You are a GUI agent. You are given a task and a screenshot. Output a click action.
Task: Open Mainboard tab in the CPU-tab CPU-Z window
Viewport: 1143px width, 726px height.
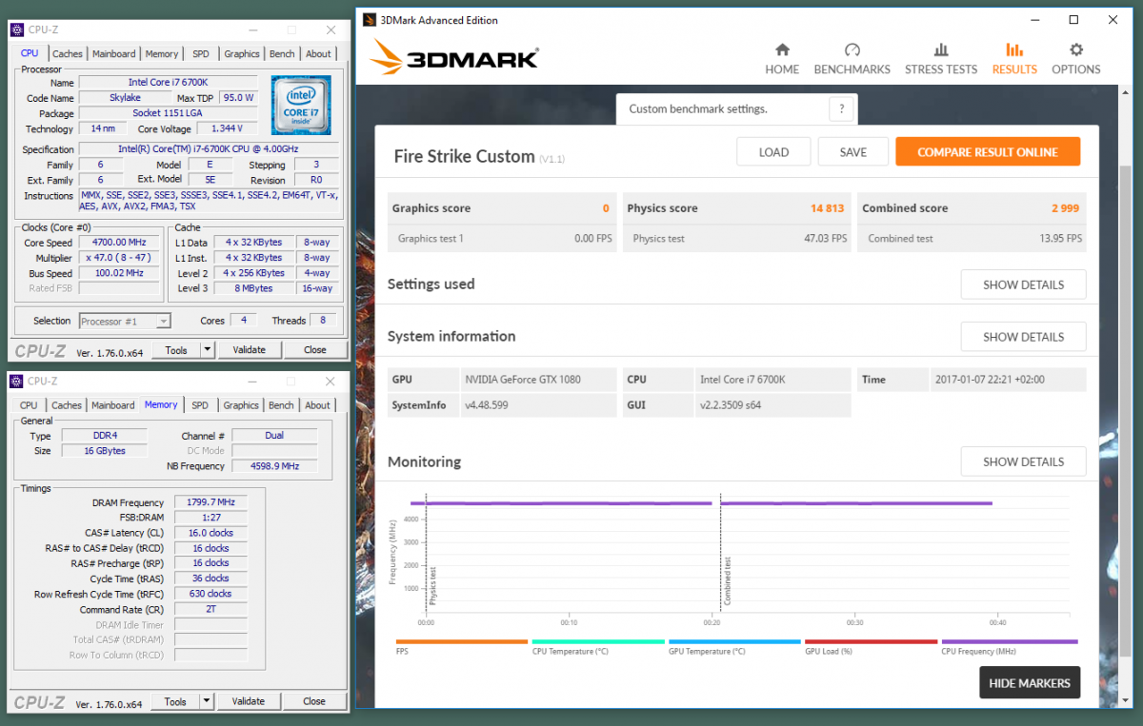114,54
